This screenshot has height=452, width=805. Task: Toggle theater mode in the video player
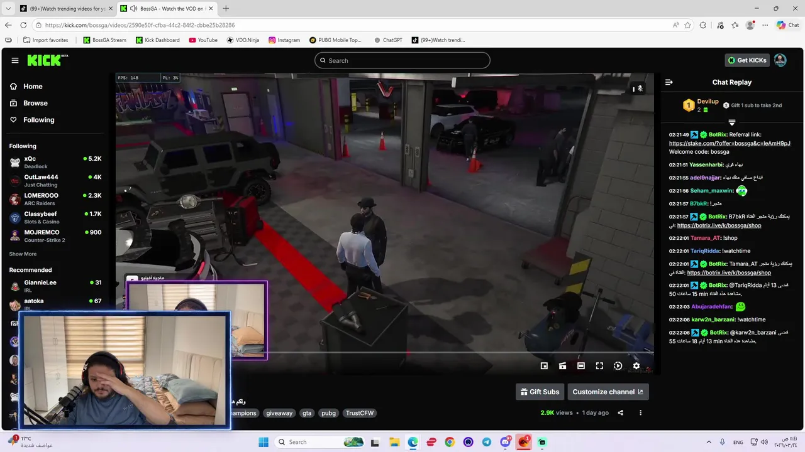(x=581, y=366)
